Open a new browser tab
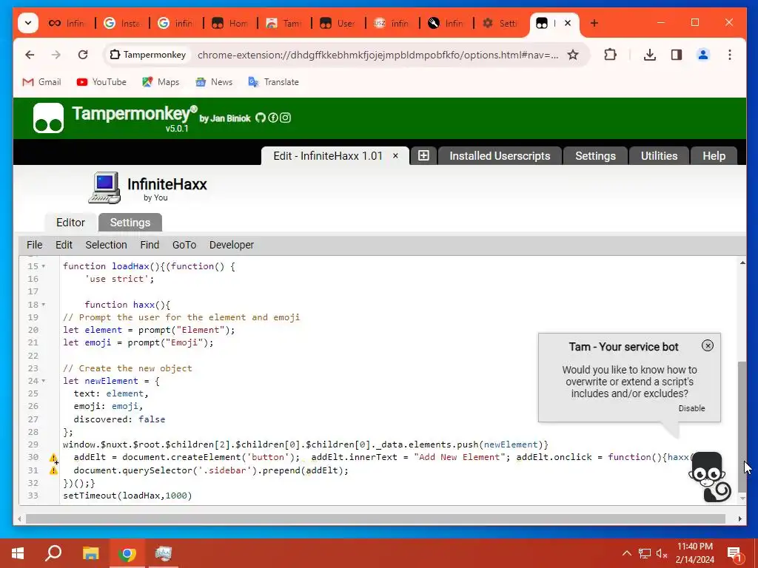 [x=594, y=23]
